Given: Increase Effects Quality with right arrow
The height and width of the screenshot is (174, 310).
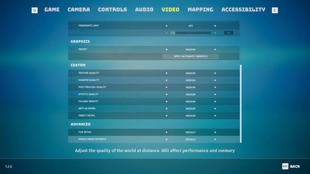Looking at the screenshot, I should click(x=215, y=95).
